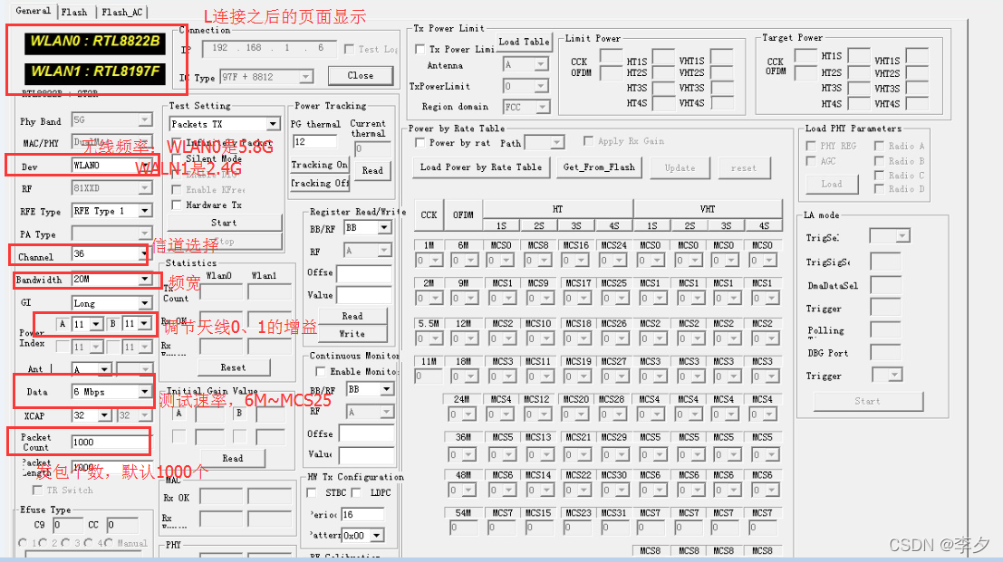The width and height of the screenshot is (1003, 562).
Task: Enable the STBC checkbox
Action: click(312, 492)
